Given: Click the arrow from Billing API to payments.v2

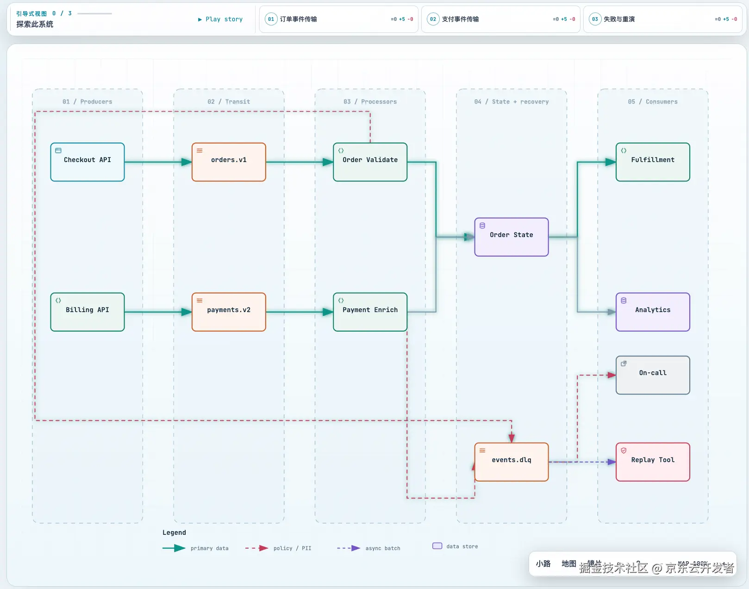Looking at the screenshot, I should tap(158, 312).
